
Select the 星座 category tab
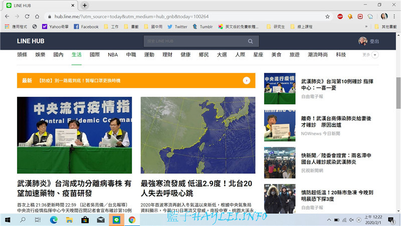[258, 55]
